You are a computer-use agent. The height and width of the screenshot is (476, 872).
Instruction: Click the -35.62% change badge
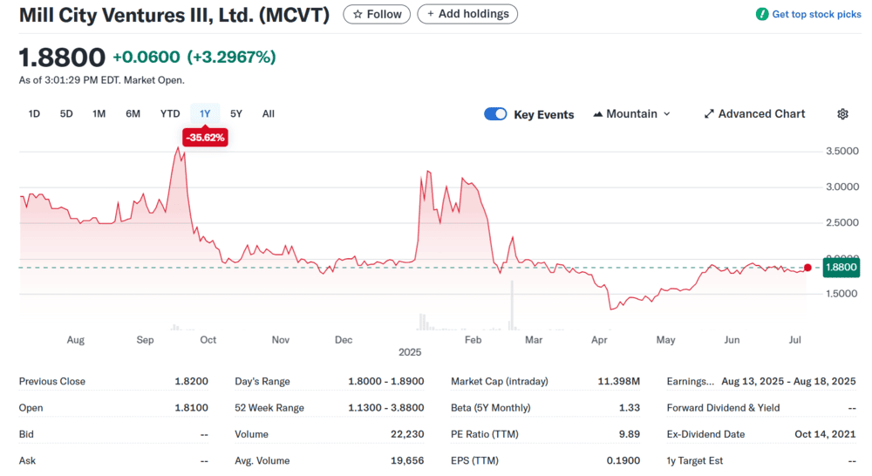205,138
